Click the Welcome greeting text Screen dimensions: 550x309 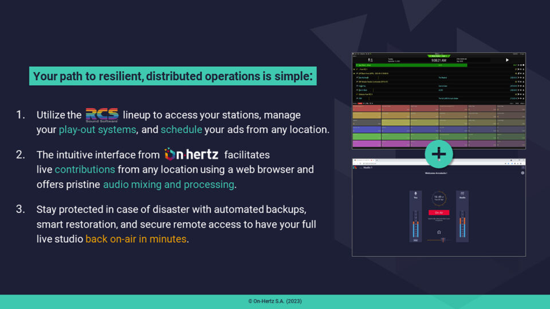(x=436, y=173)
